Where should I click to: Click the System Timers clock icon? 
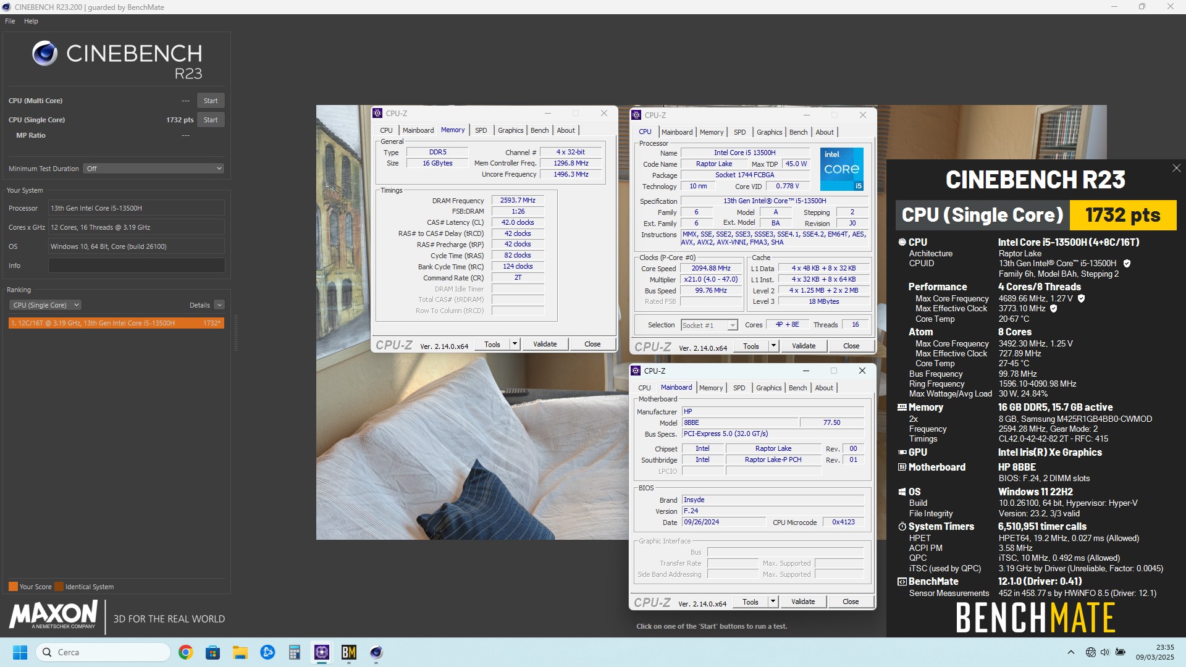pos(902,527)
